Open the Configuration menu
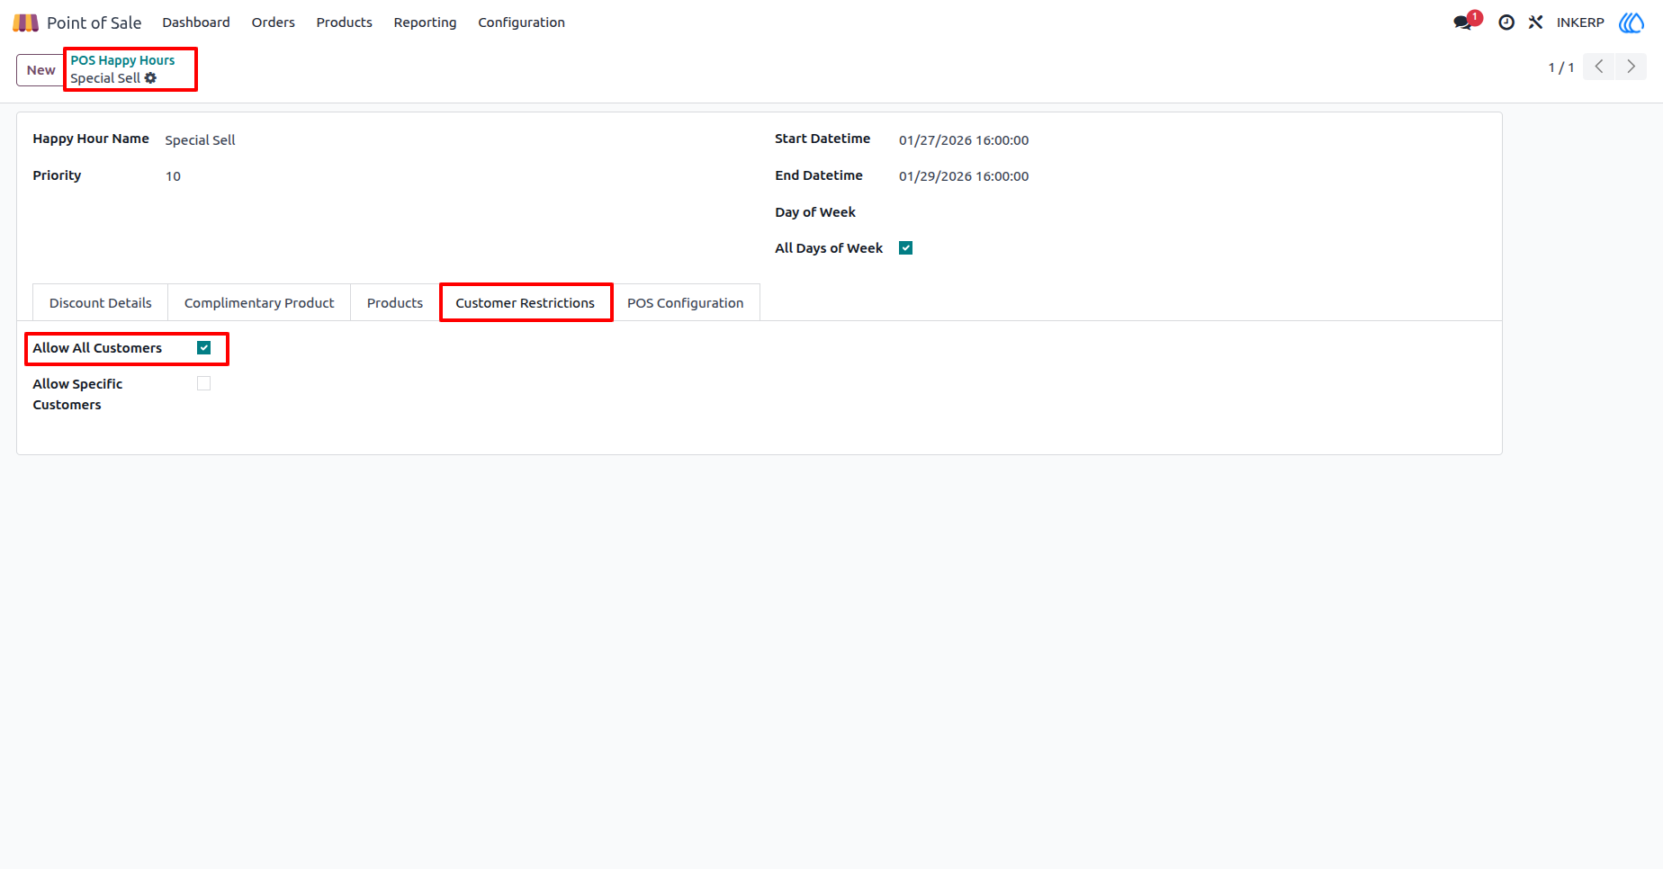 click(522, 22)
